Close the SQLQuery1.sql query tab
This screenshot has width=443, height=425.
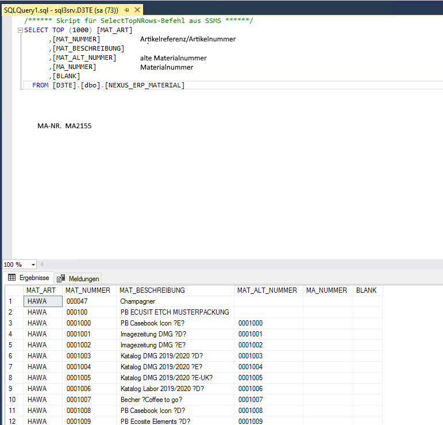[x=136, y=10]
